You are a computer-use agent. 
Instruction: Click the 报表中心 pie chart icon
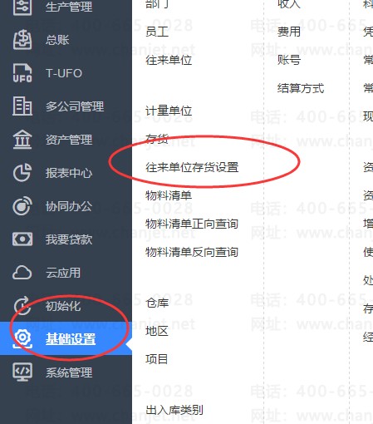(22, 173)
